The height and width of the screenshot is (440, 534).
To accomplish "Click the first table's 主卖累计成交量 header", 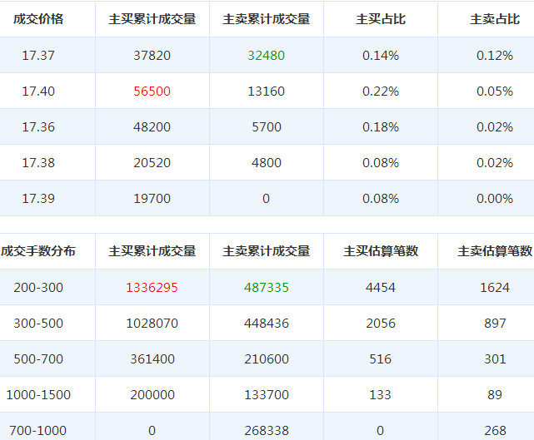I will [267, 19].
